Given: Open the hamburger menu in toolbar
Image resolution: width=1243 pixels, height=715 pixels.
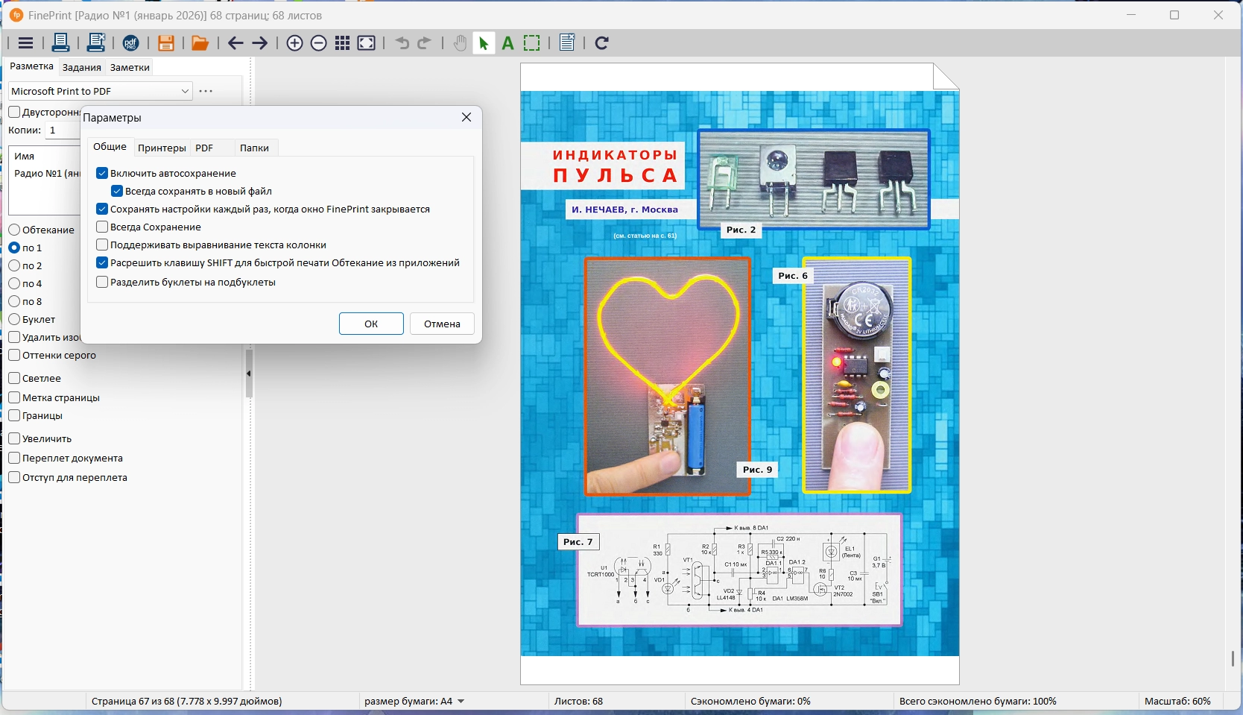Looking at the screenshot, I should tap(25, 43).
